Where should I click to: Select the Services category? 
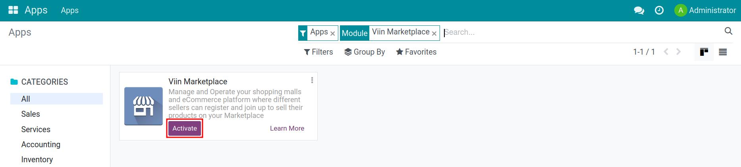(36, 129)
